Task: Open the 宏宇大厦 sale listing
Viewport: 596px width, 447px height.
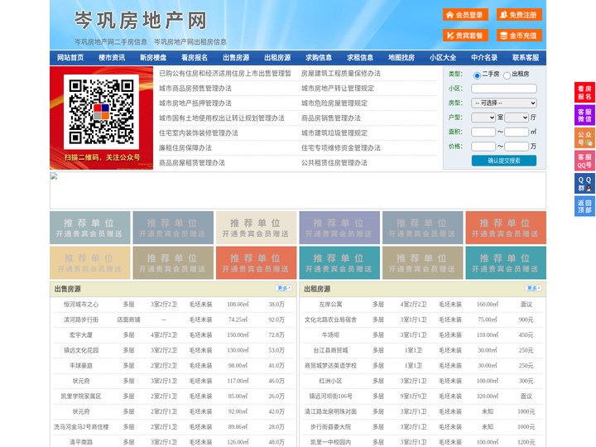Action: tap(81, 335)
